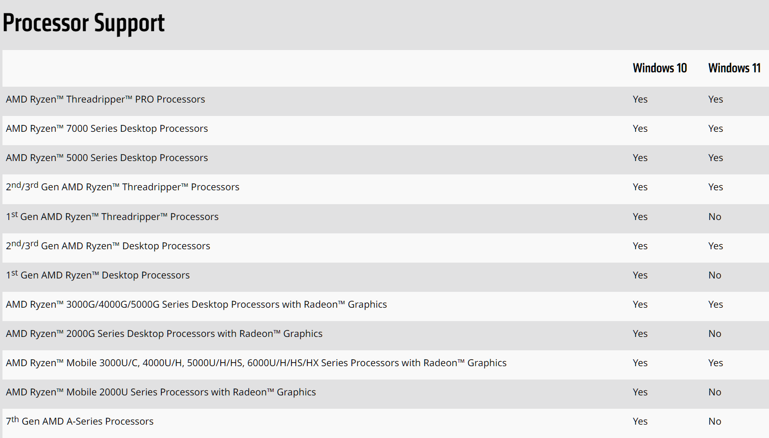This screenshot has height=438, width=769.
Task: Click Windows 11 'No' for 1st Gen Threadripper
Action: pyautogui.click(x=715, y=217)
